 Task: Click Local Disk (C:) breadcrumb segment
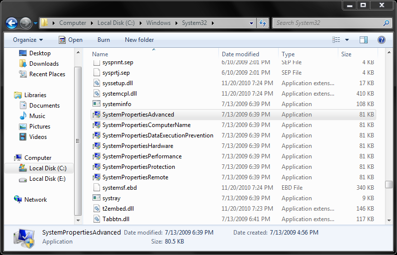[116, 23]
